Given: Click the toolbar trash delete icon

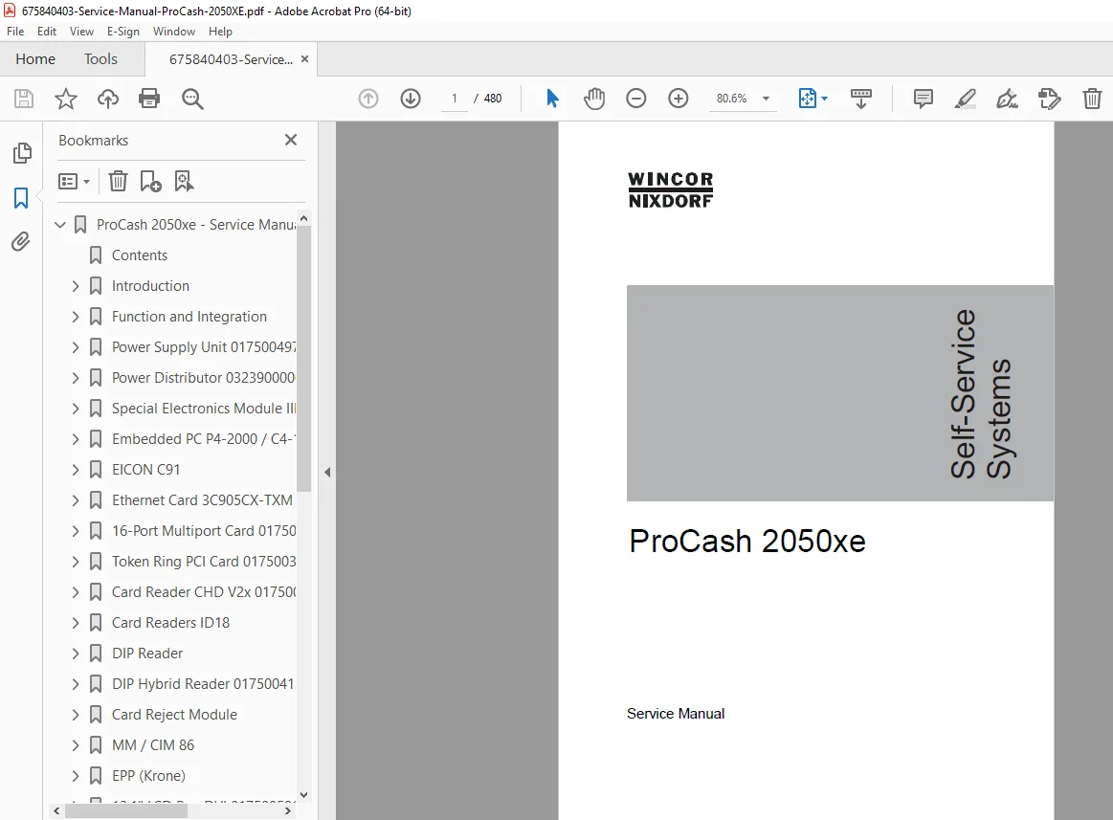Looking at the screenshot, I should coord(1092,98).
